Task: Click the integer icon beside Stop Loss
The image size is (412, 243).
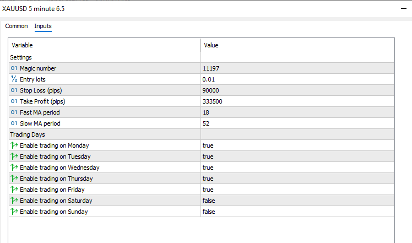Action: 14,90
